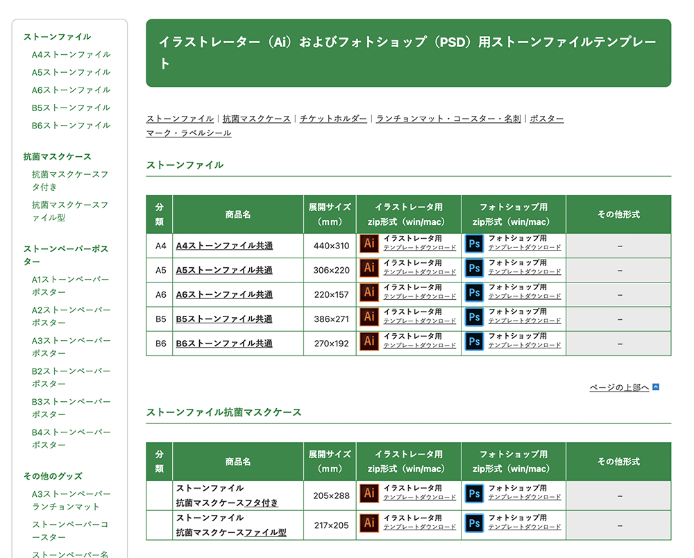The height and width of the screenshot is (558, 694).
Task: Click the Illustrator icon for A5 stone file
Action: click(x=369, y=268)
